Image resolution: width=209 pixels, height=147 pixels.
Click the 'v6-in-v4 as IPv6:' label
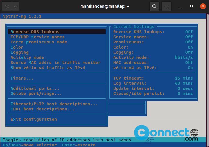(x=135, y=68)
